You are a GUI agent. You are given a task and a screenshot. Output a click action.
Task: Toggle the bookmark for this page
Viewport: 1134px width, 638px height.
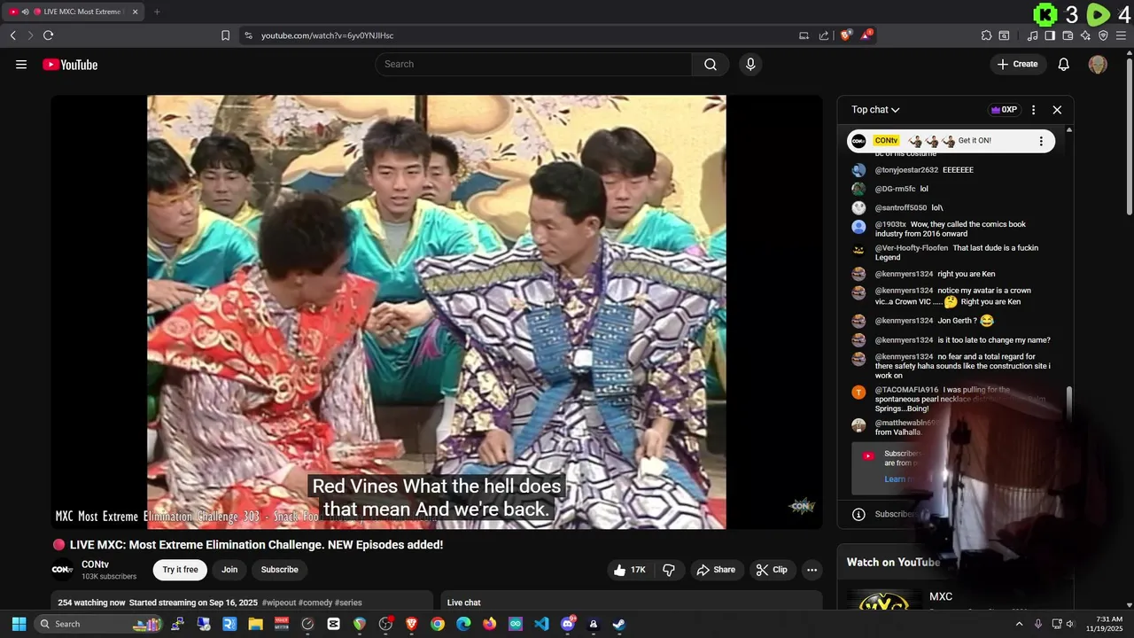pos(225,35)
